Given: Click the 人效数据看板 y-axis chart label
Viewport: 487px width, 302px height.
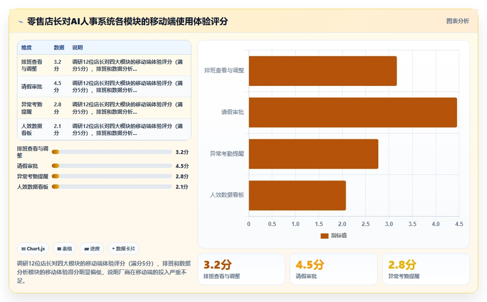Looking at the screenshot, I should coord(227,195).
